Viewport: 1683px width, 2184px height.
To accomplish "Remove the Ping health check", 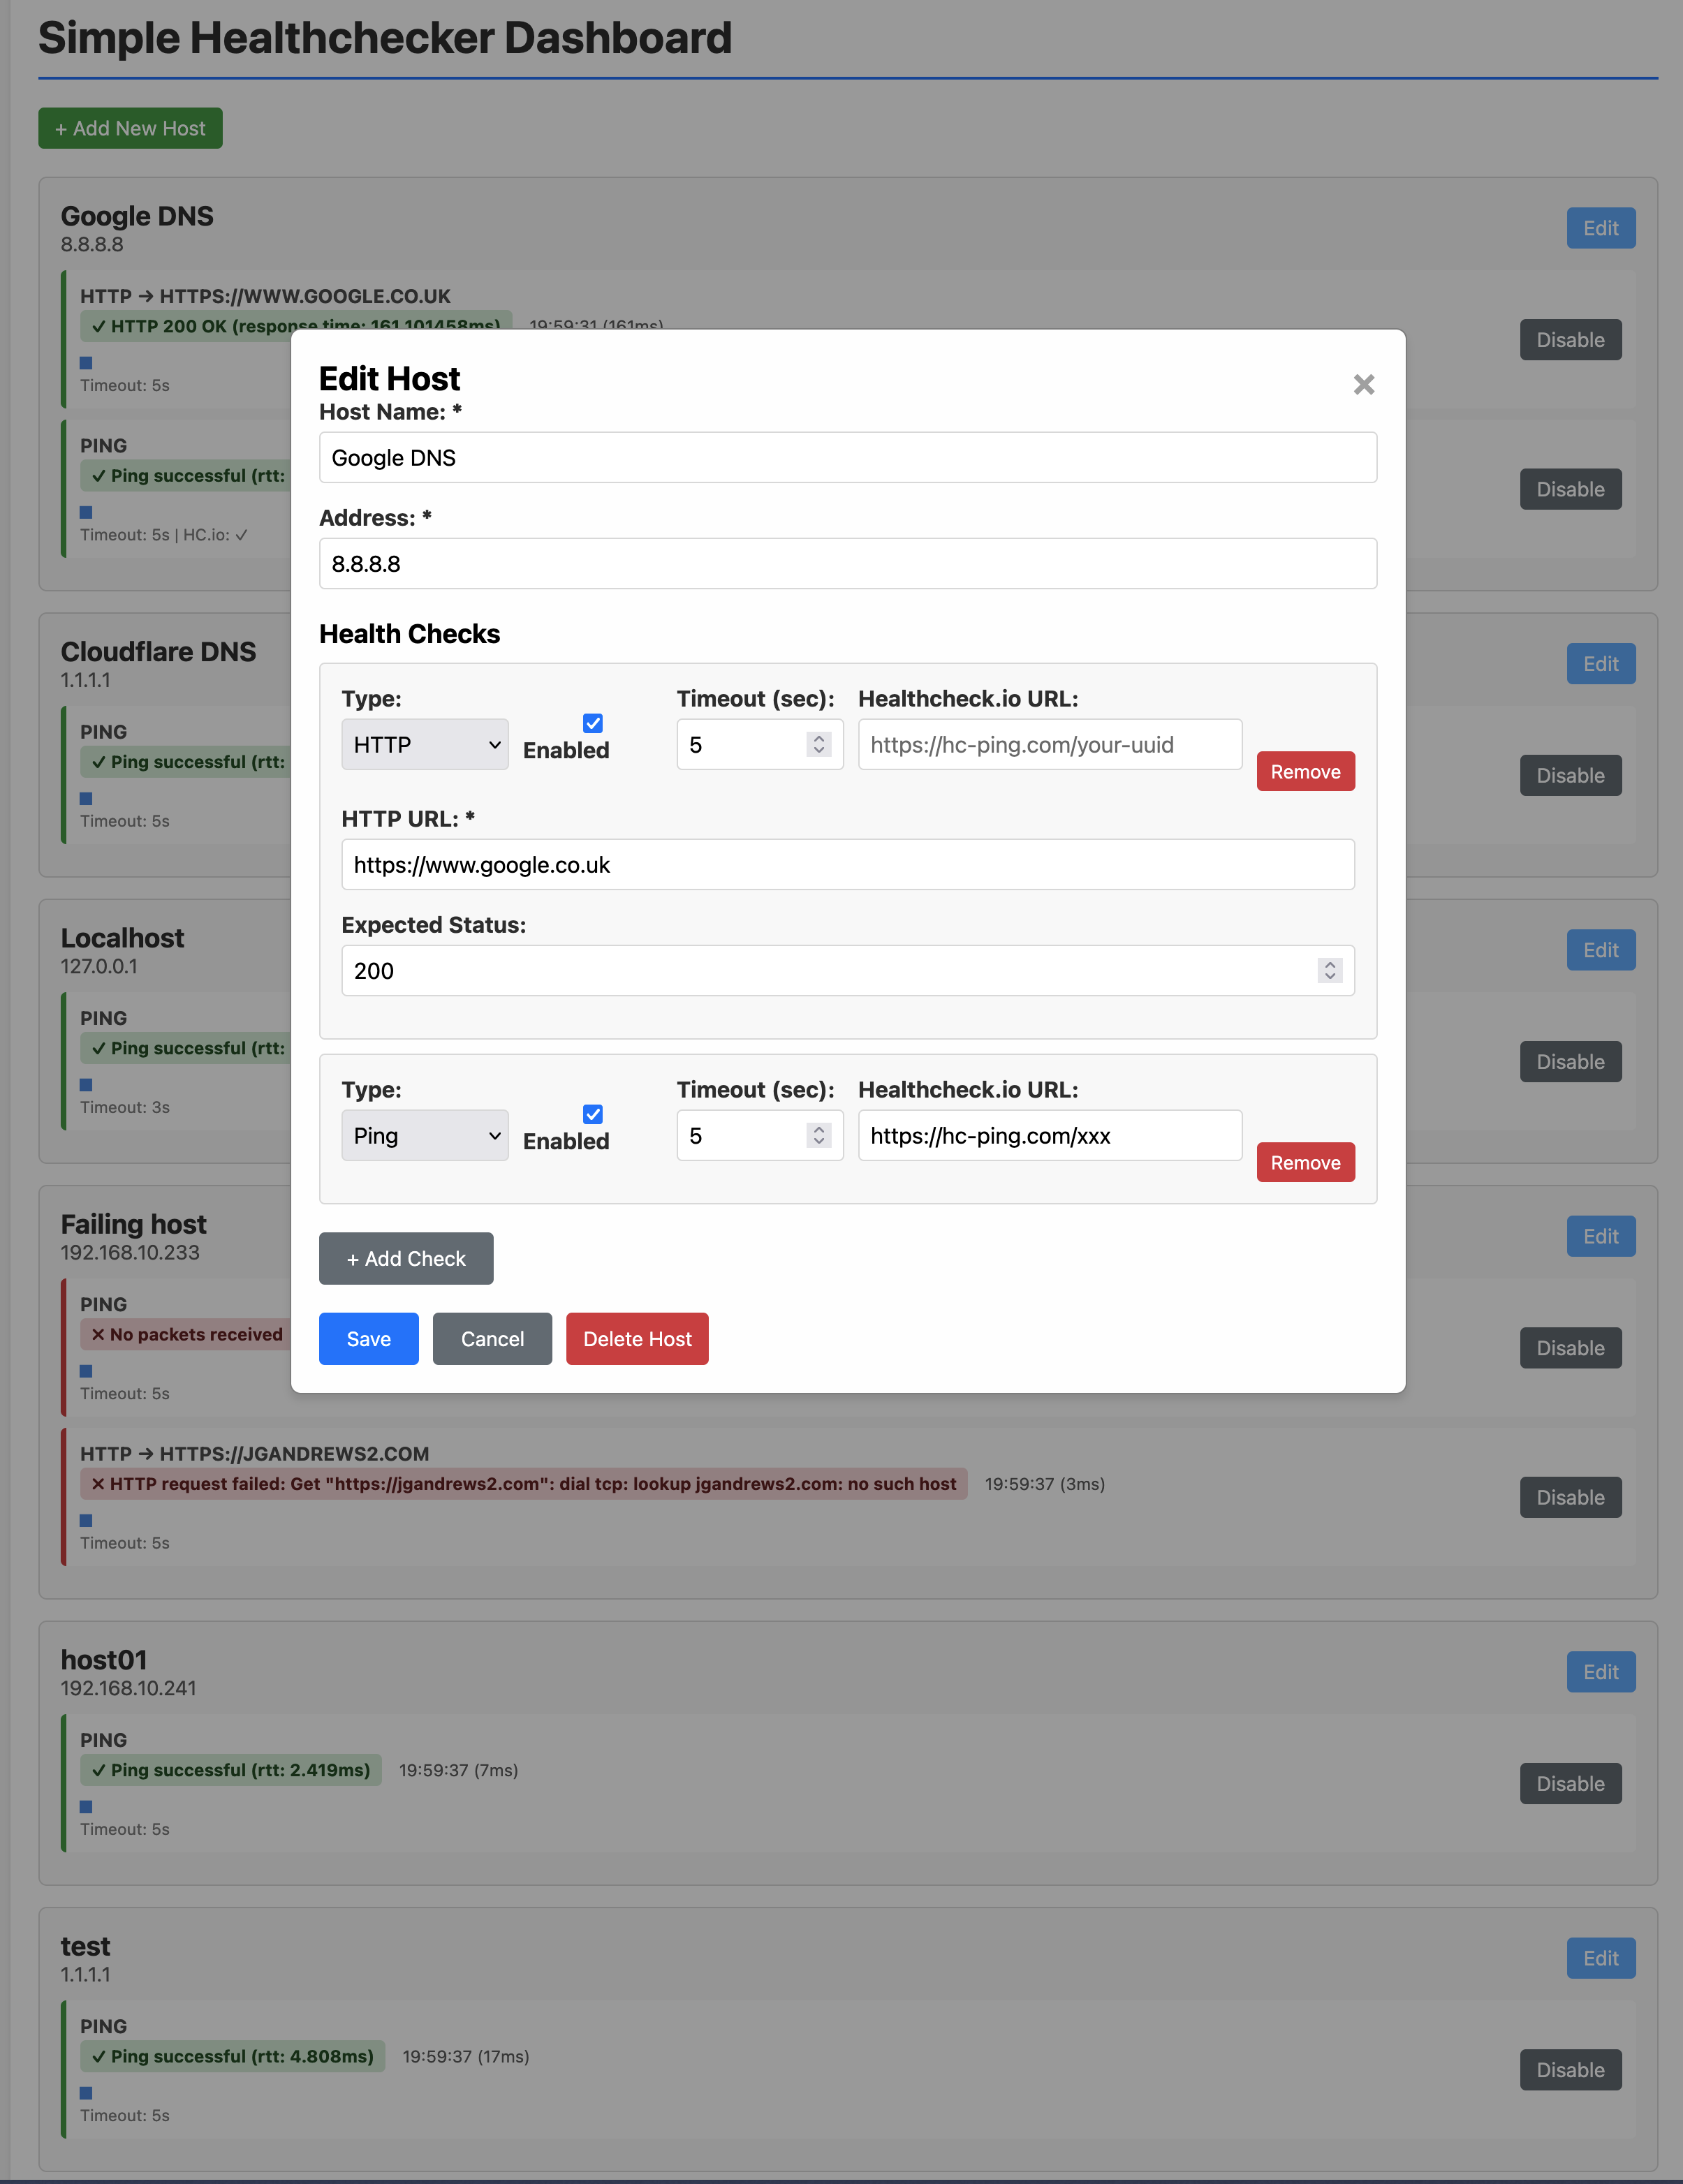I will [1305, 1163].
